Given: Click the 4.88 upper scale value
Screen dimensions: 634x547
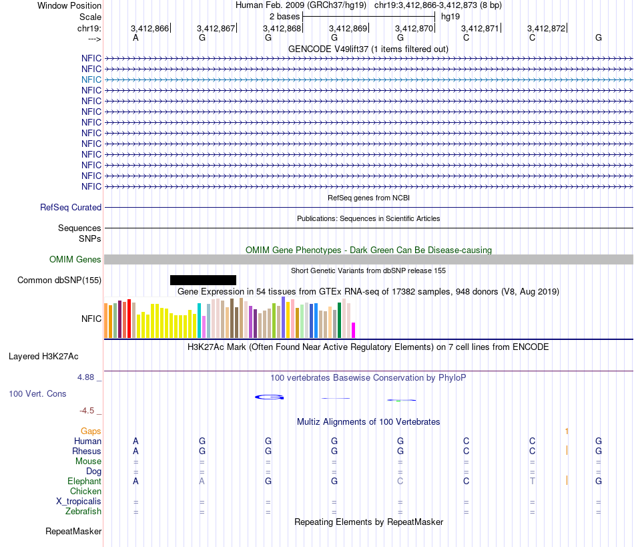Looking at the screenshot, I should click(85, 377).
